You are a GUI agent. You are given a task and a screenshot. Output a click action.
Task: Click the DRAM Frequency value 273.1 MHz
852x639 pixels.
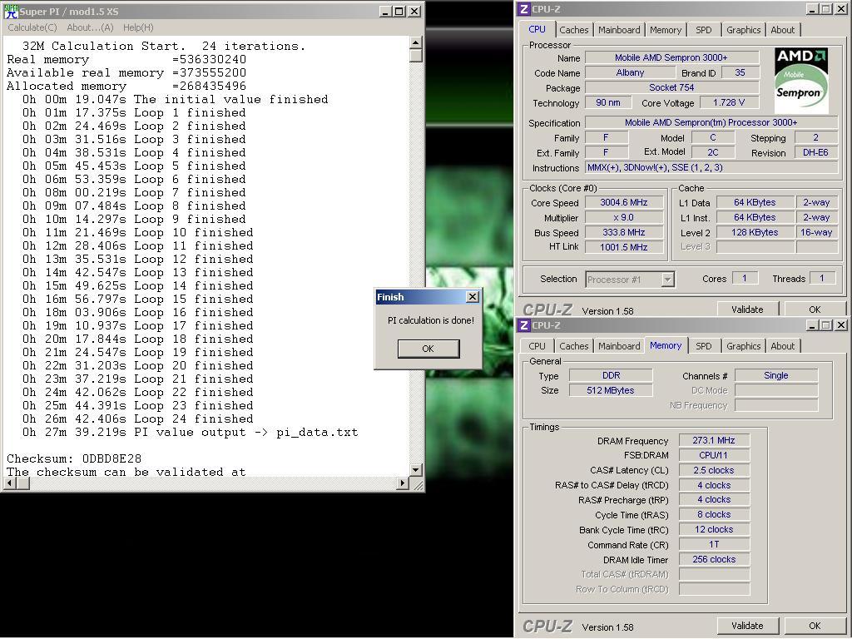click(714, 441)
